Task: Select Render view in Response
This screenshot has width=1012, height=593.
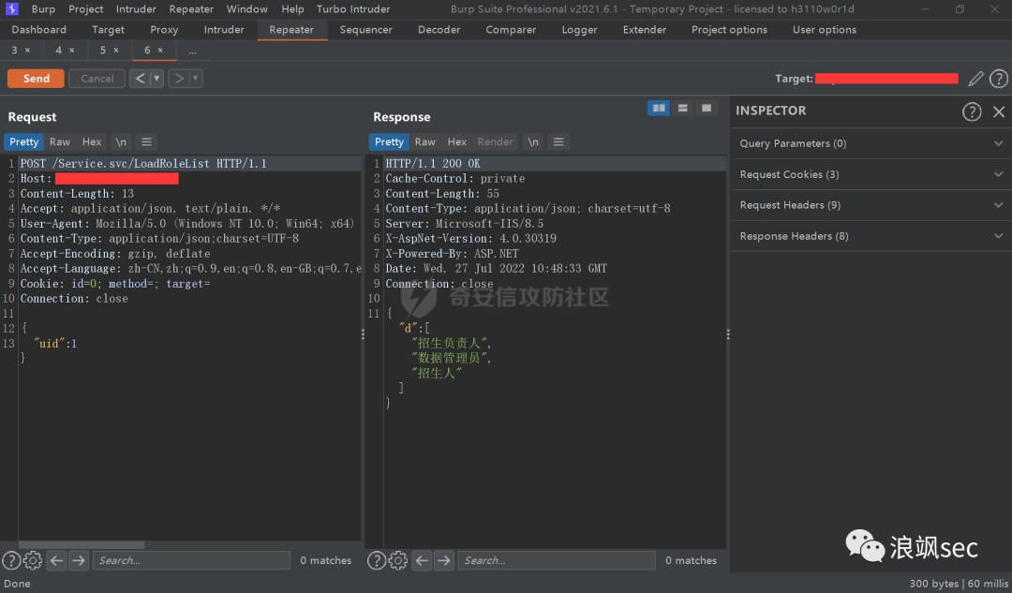Action: tap(495, 142)
